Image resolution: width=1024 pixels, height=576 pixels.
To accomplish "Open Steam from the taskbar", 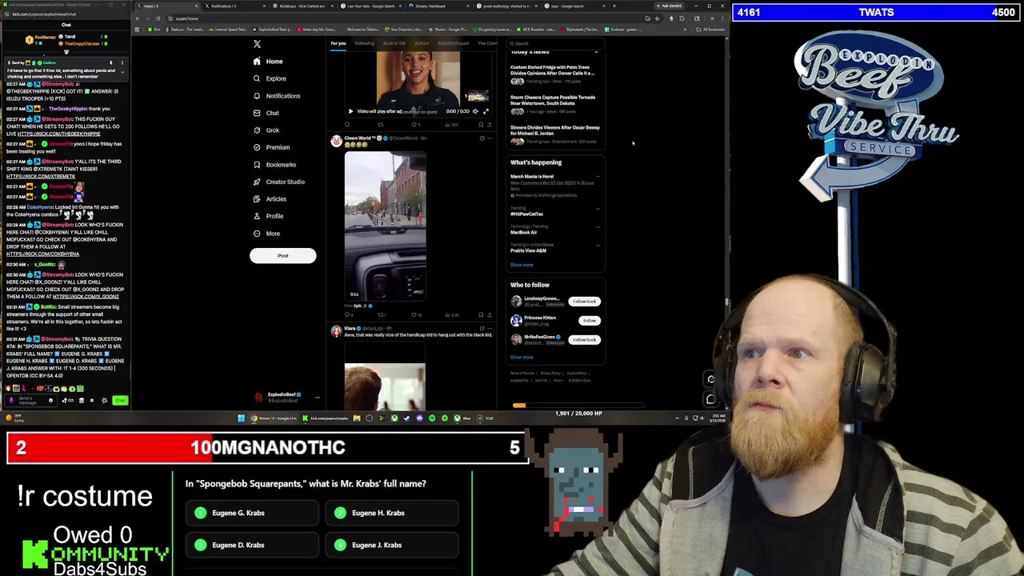I will (406, 418).
